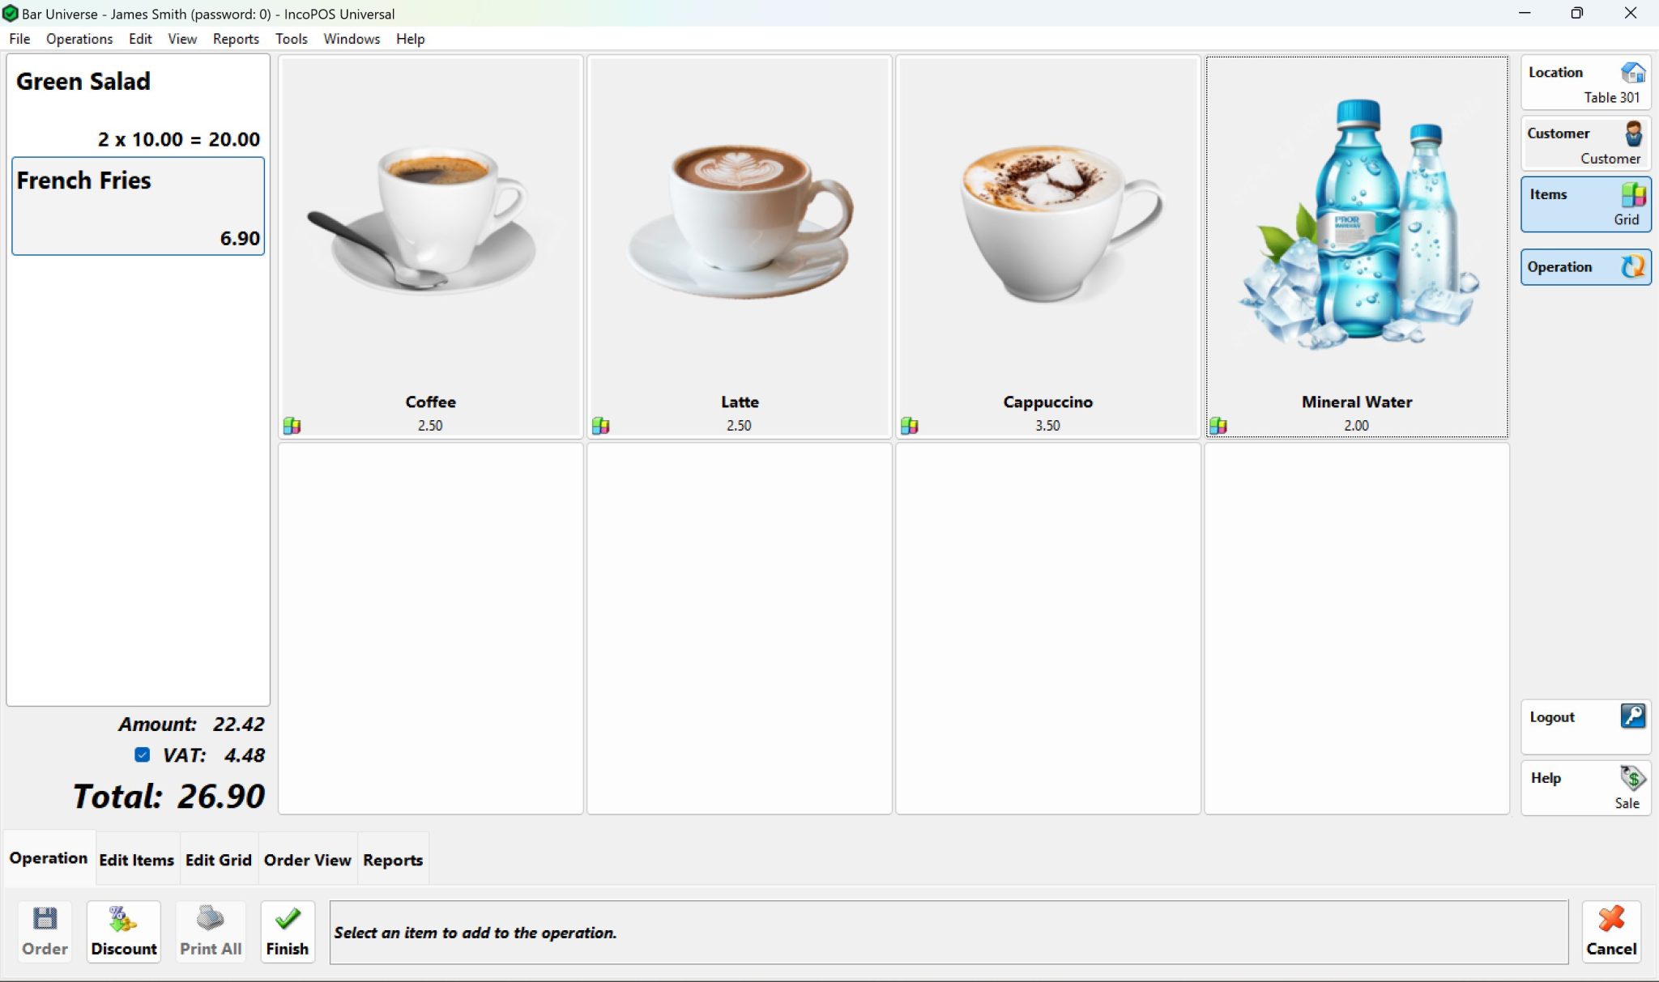Click the cubes icon under Latte

coord(600,426)
